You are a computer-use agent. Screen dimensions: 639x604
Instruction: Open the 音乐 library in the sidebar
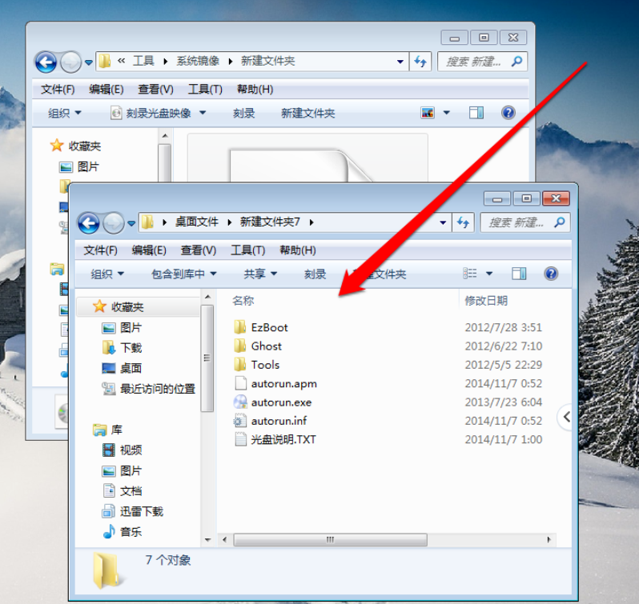point(130,532)
